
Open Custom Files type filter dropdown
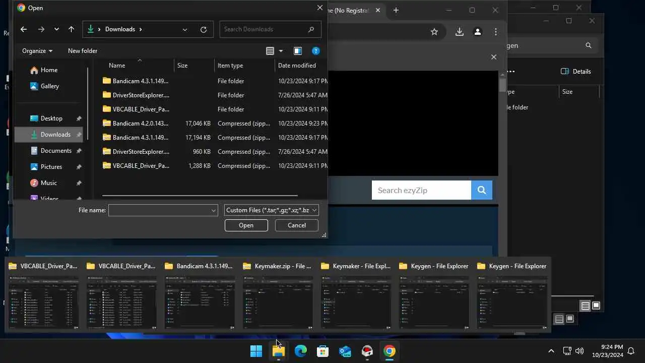271,210
